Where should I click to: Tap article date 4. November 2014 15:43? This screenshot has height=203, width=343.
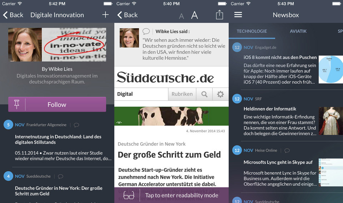coord(205,131)
